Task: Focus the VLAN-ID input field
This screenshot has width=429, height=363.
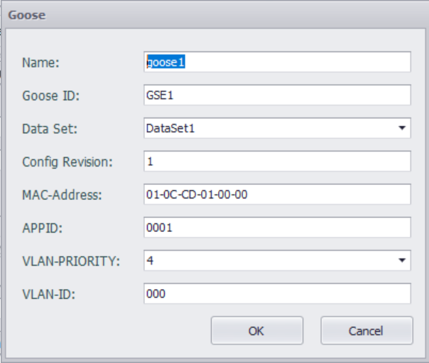Action: coord(277,293)
